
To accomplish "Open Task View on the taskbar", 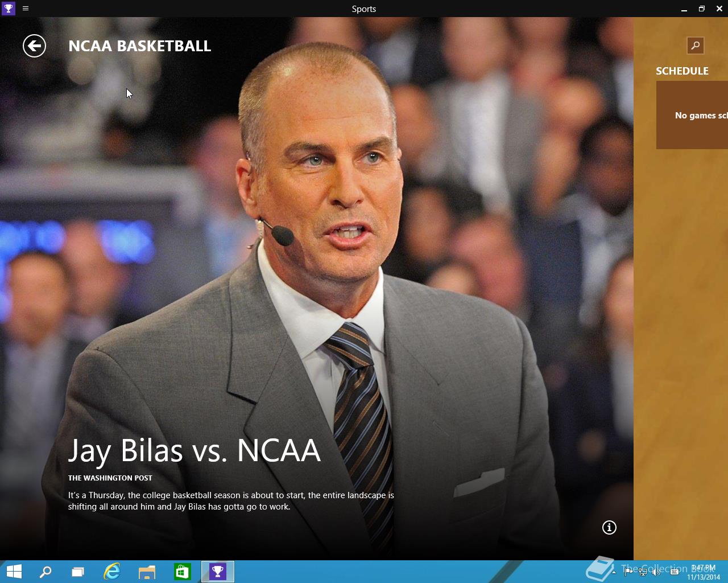I will click(x=78, y=572).
